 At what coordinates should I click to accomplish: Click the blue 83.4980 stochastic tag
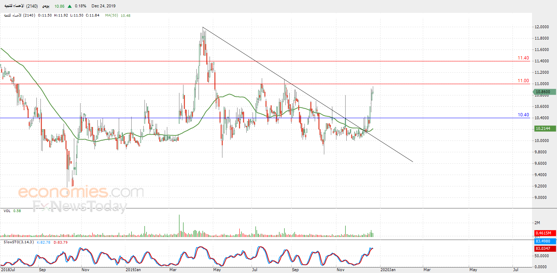coord(544,241)
